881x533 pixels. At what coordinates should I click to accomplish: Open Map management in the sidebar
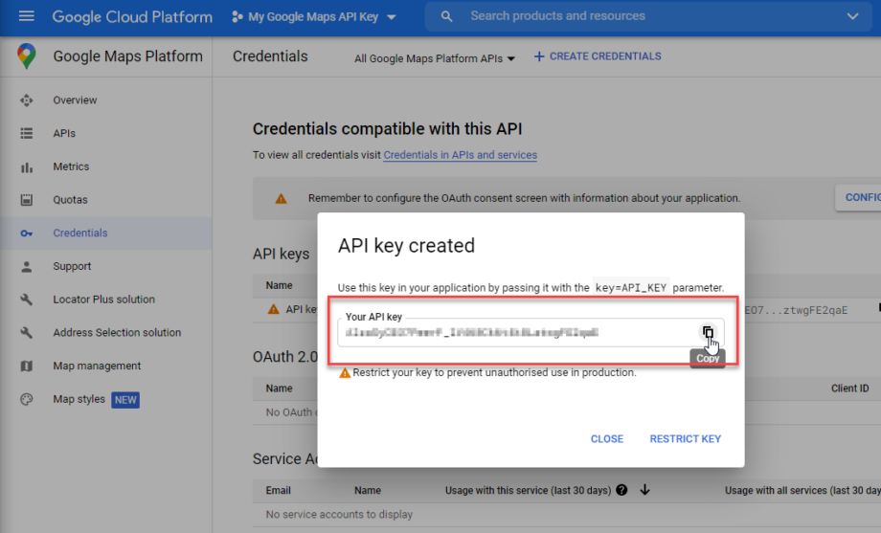(x=97, y=366)
